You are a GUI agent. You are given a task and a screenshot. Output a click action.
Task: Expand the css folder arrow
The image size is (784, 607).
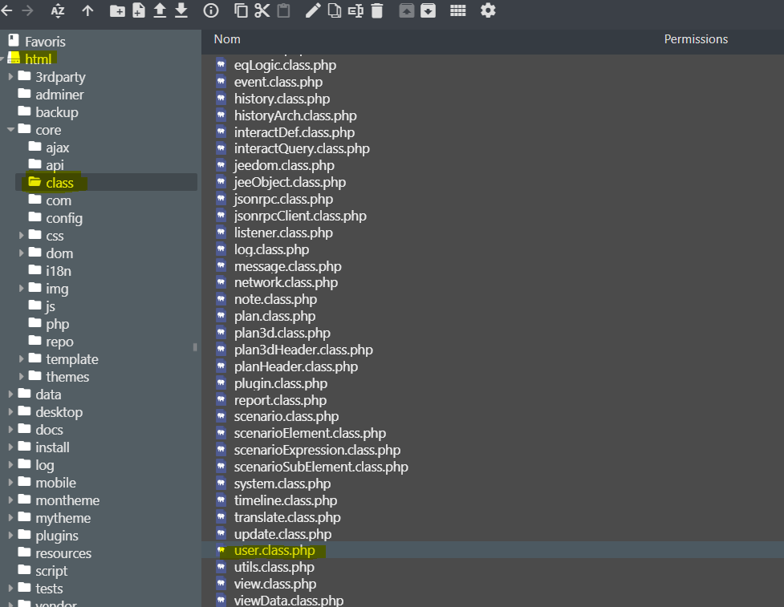(21, 235)
